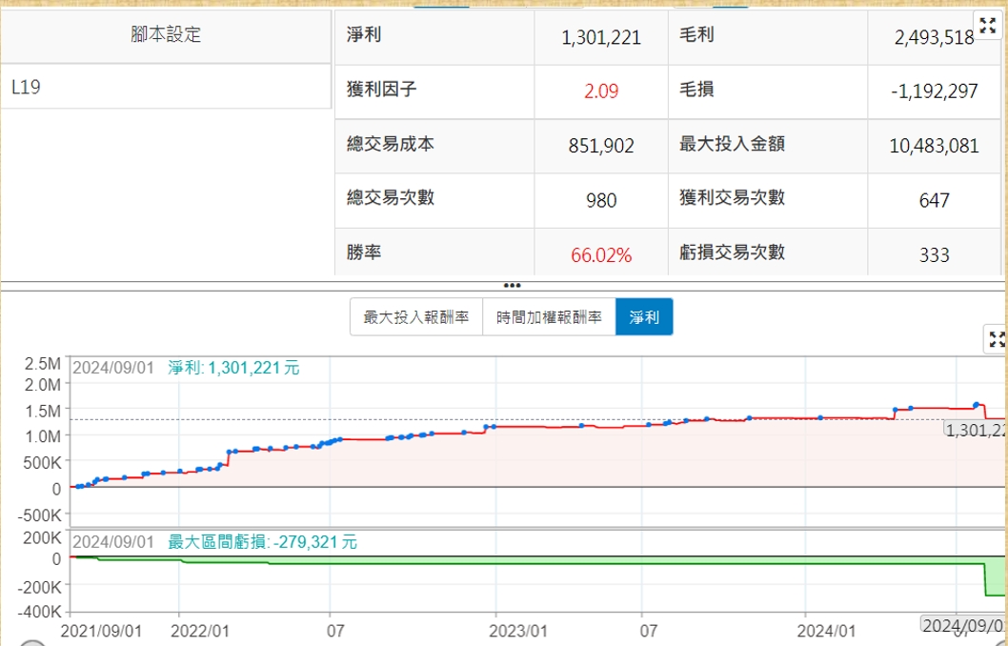Click the 毛損 value -1,192,297
Screen dimensions: 1008x646
(934, 91)
